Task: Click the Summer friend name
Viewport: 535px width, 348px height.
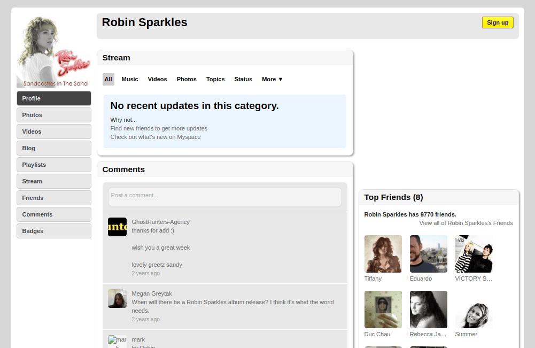Action: pos(466,334)
